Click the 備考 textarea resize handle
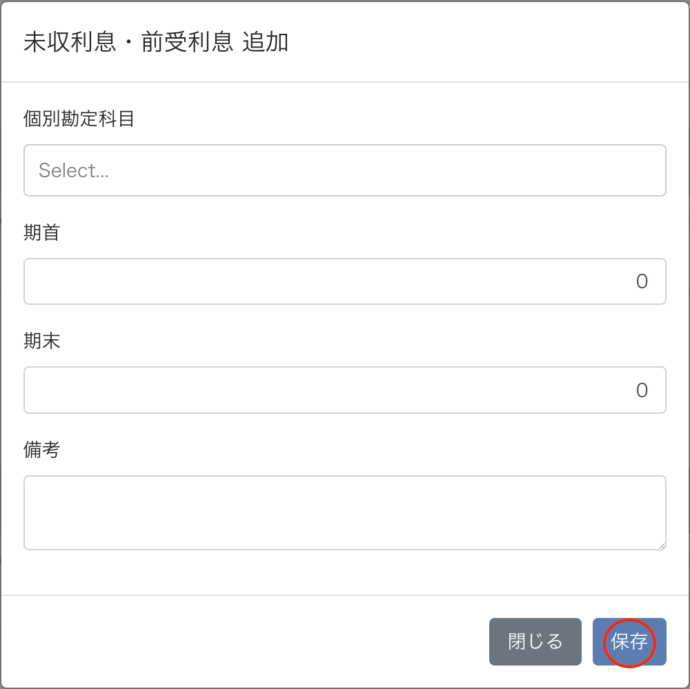 pyautogui.click(x=662, y=546)
